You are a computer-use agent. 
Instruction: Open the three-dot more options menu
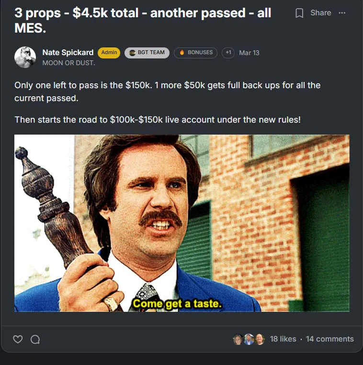click(x=342, y=13)
